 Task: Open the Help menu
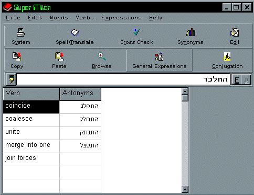coord(156,18)
